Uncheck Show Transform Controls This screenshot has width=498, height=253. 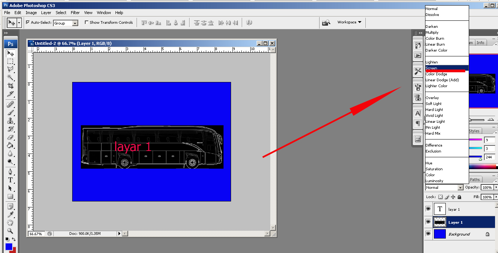[87, 22]
